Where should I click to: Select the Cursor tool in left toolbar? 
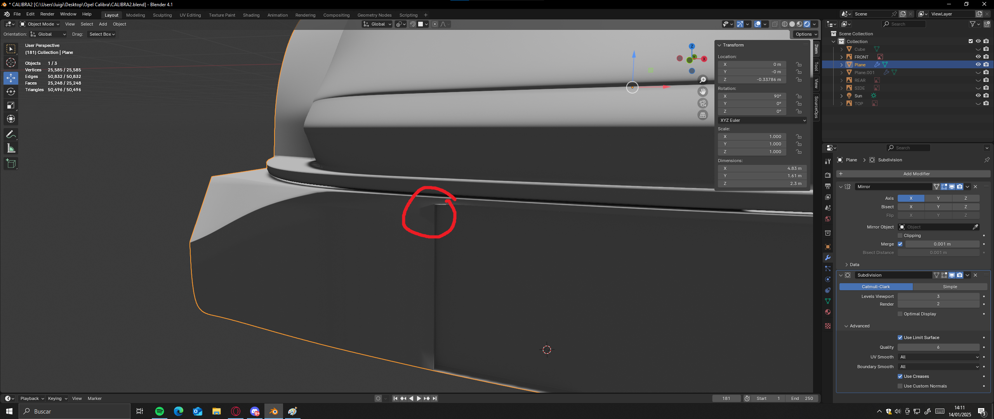(11, 62)
